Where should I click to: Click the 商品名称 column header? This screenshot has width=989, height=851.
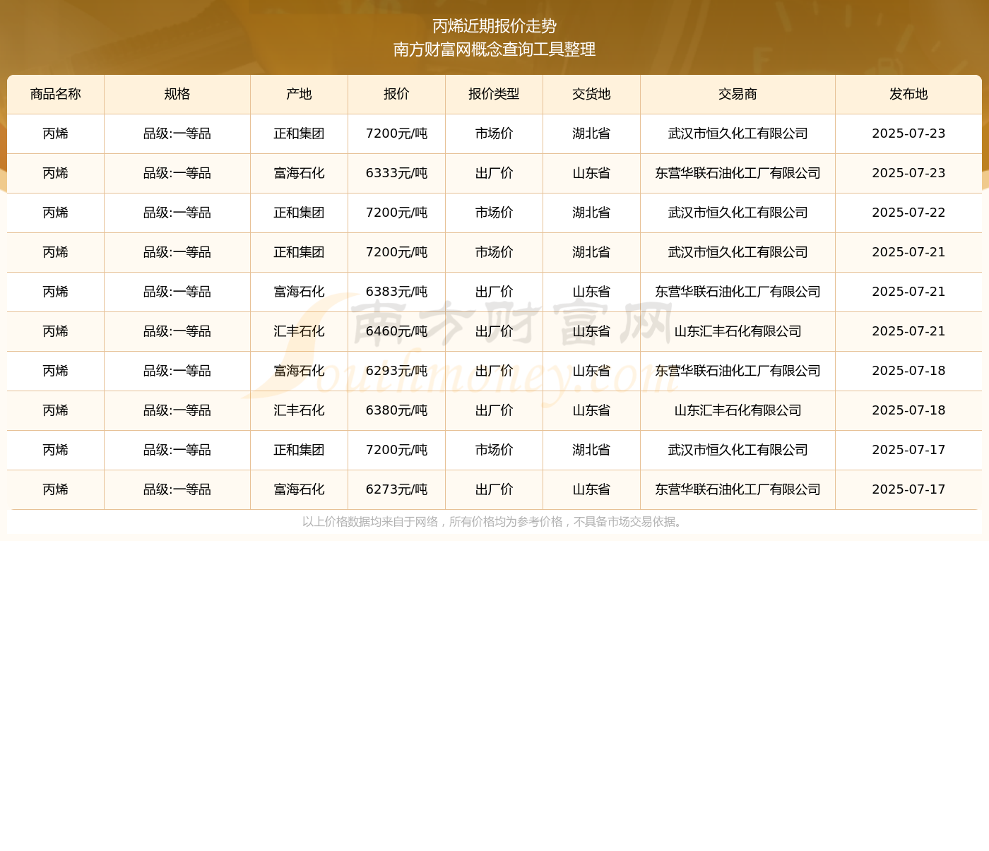coord(56,94)
